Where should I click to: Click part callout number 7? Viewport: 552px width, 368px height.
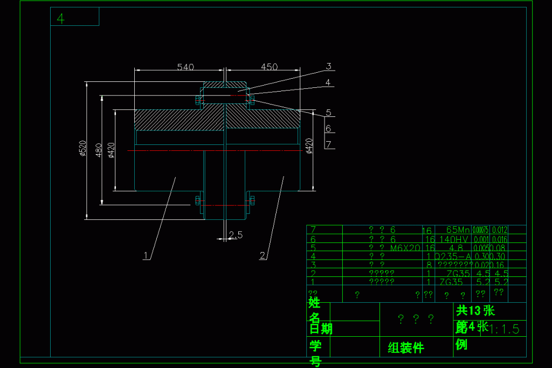pos(328,144)
